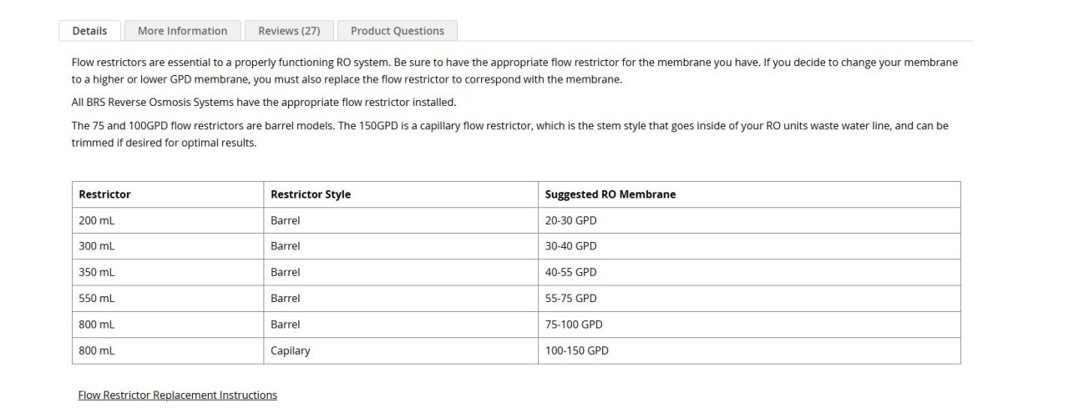Click the 350 mL restrictor cell
The height and width of the screenshot is (408, 1069).
[97, 272]
